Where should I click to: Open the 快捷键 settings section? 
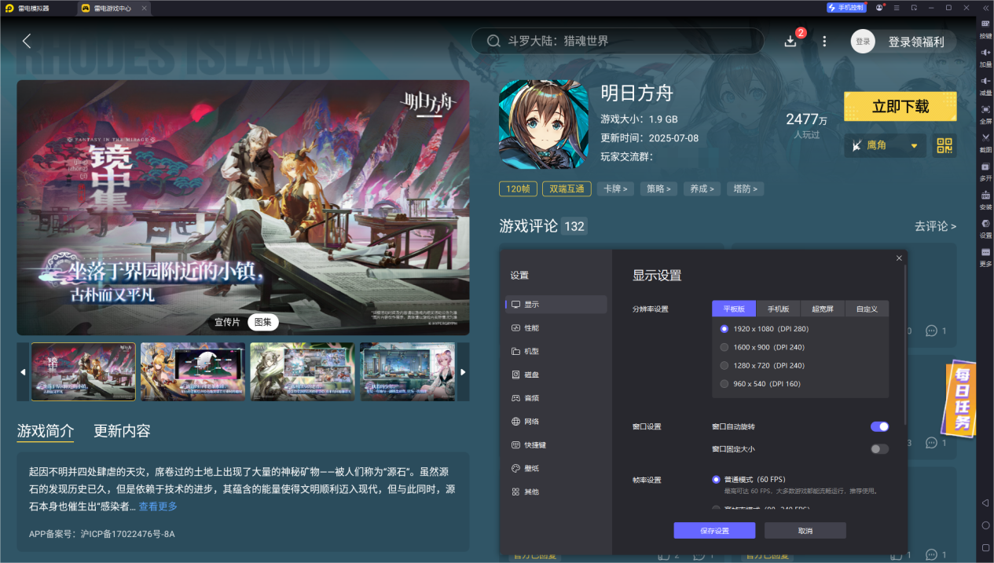[557, 444]
